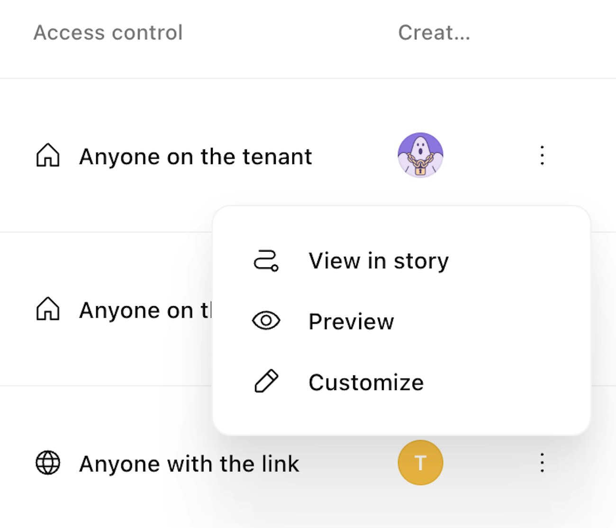Click the ghost with padlock avatar
616x528 pixels.
tap(420, 155)
